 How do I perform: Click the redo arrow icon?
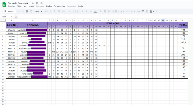[x=23, y=11]
